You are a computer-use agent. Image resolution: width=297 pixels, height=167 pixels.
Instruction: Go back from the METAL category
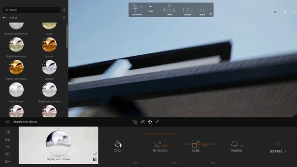pos(4,18)
